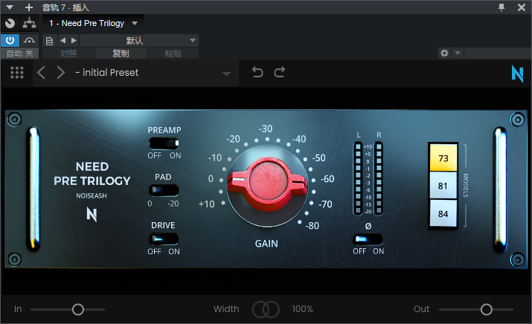The height and width of the screenshot is (324, 532).
Task: Undo the last plugin change
Action: [x=257, y=72]
